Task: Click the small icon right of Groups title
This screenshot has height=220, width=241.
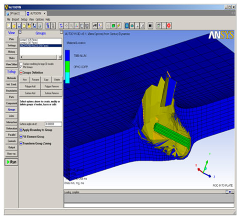Action: pos(61,32)
